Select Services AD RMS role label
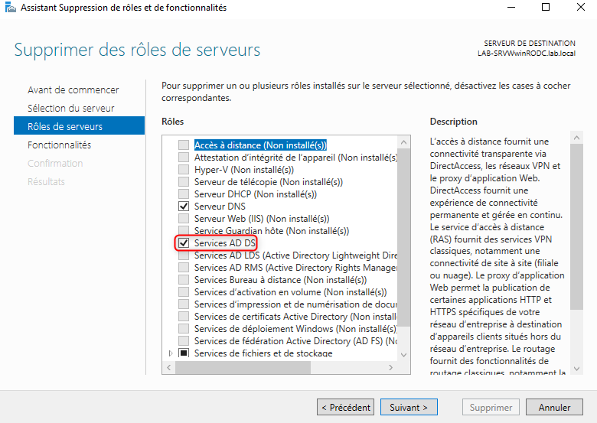The width and height of the screenshot is (597, 423). [x=296, y=268]
